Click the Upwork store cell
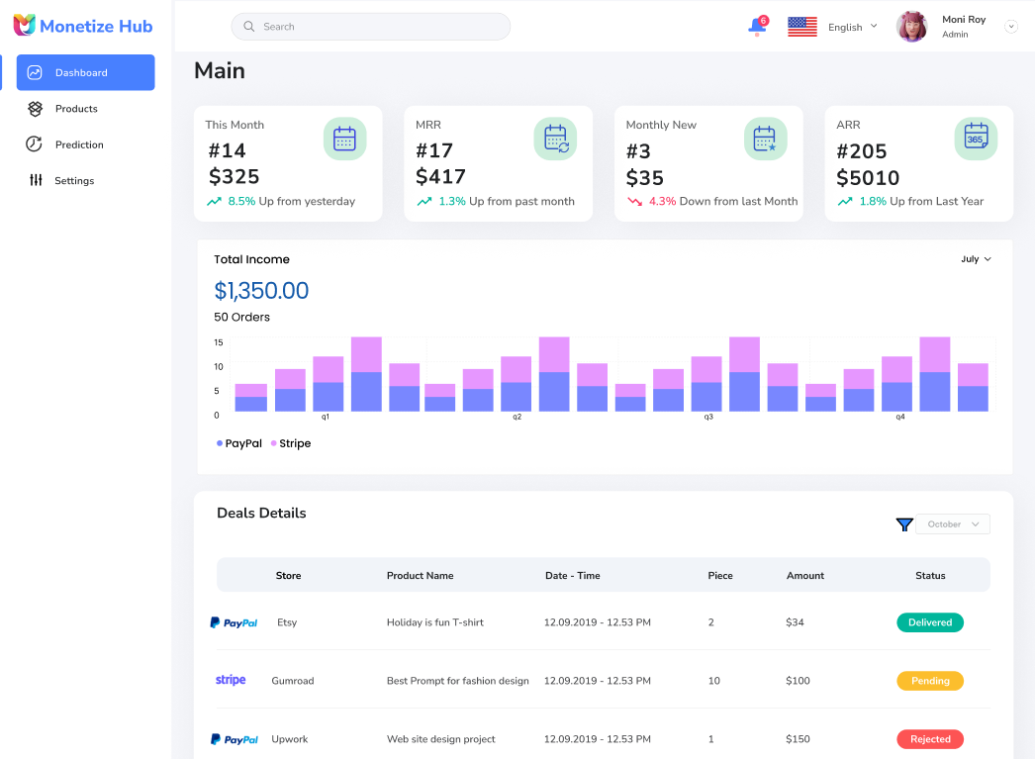Image resolution: width=1035 pixels, height=759 pixels. pyautogui.click(x=290, y=739)
